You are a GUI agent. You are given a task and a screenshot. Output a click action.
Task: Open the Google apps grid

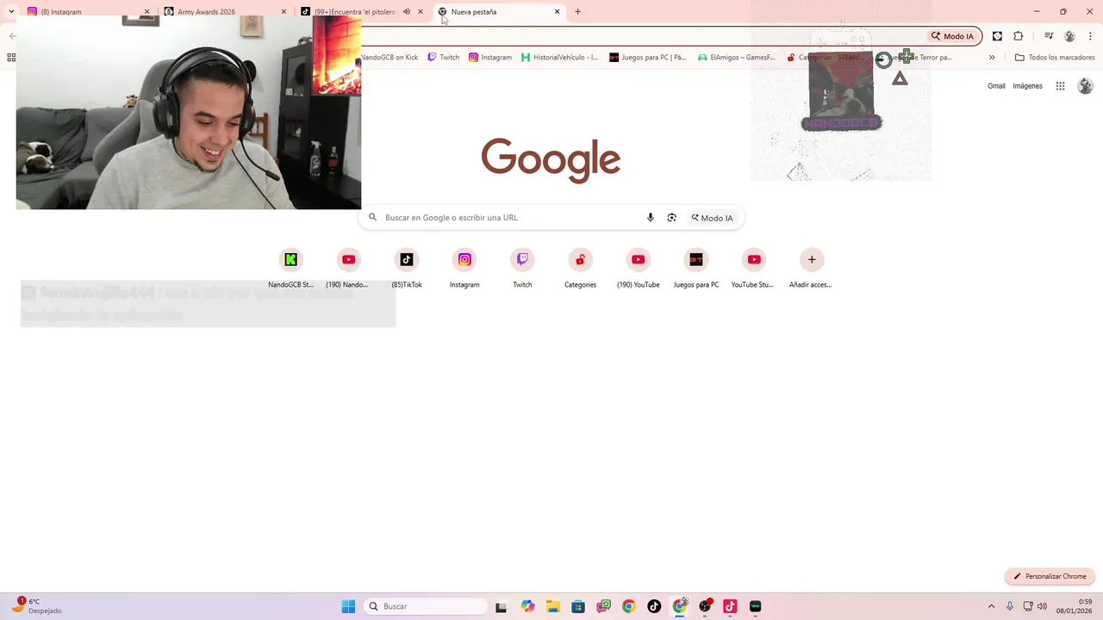tap(1061, 86)
